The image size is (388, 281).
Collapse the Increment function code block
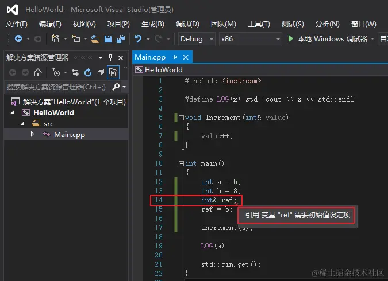coord(181,118)
